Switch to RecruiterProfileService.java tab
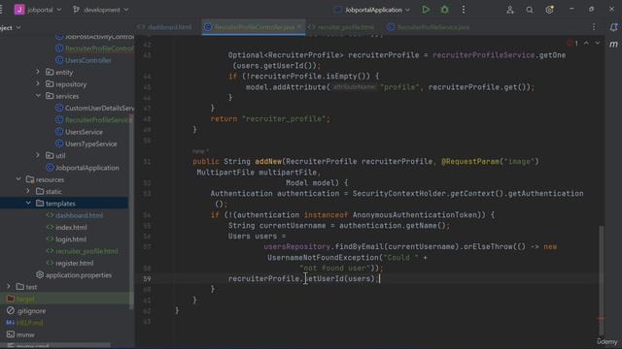The width and height of the screenshot is (622, 349). pos(429,27)
